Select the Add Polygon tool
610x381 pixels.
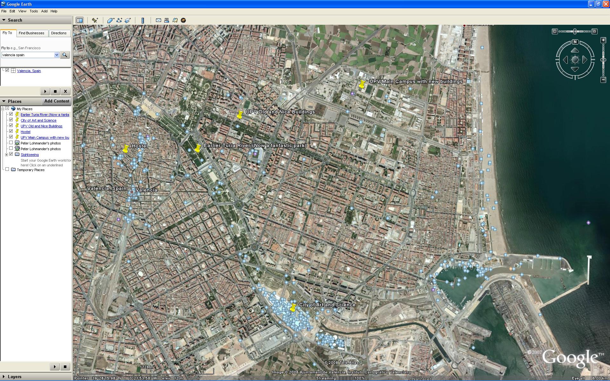111,20
